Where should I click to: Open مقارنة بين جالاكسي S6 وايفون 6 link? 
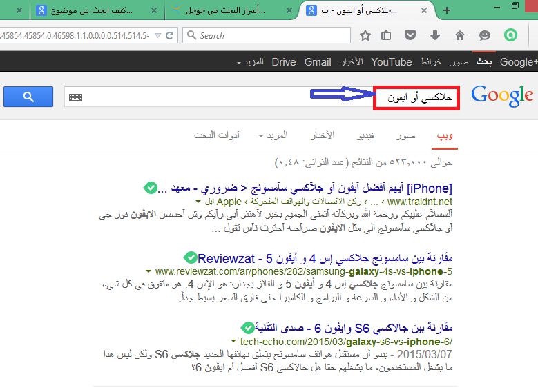(354, 328)
